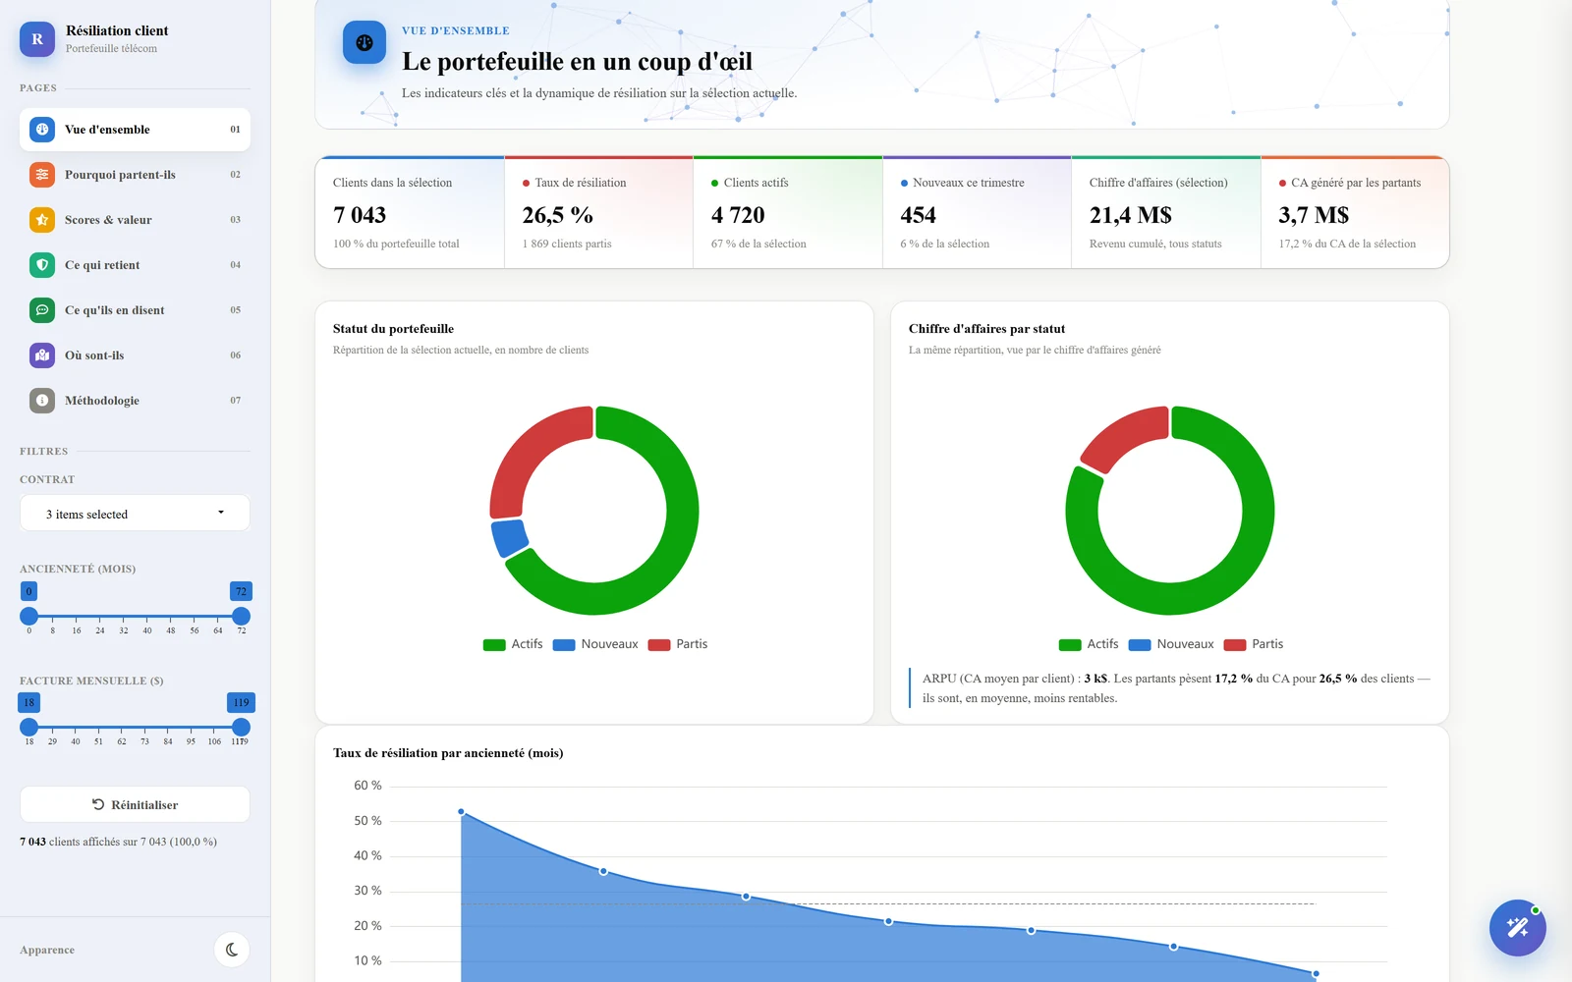Click the Taux de résiliation KPI card
The height and width of the screenshot is (982, 1572).
coord(598,212)
